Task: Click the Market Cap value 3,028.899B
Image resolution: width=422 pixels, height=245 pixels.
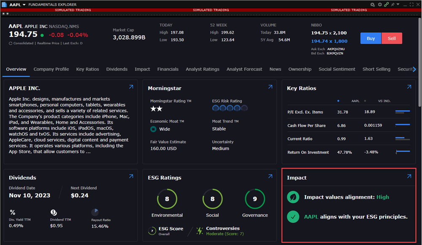Action: [129, 38]
